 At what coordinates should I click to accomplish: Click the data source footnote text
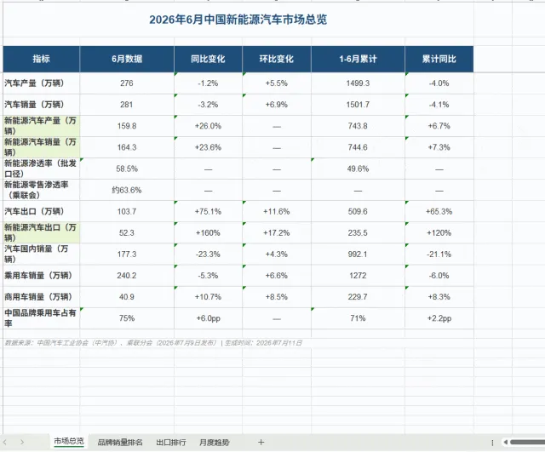153,343
